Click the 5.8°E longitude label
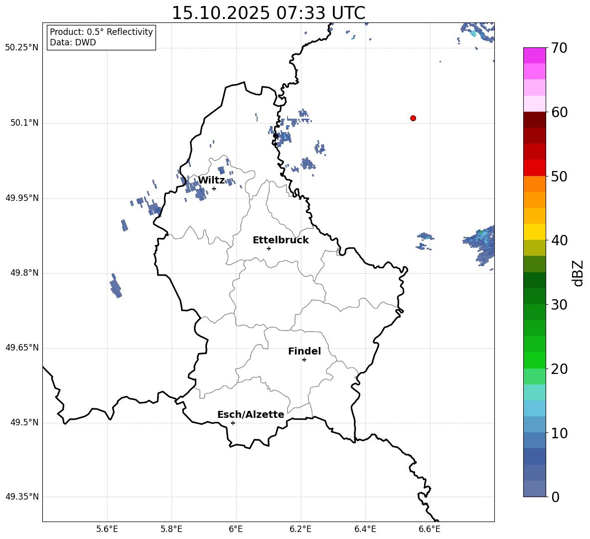Screen dimensions: 590x539 (171, 529)
